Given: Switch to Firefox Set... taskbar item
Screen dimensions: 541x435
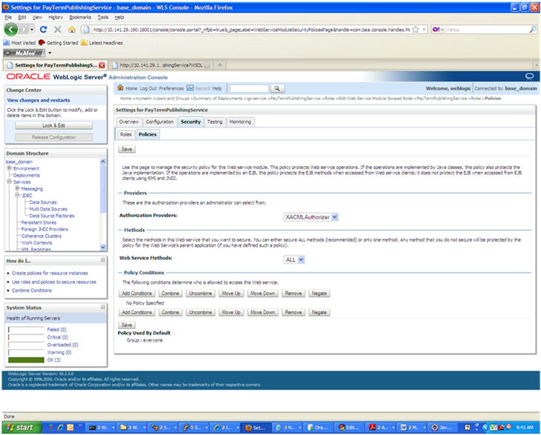Looking at the screenshot, I should pyautogui.click(x=256, y=428).
